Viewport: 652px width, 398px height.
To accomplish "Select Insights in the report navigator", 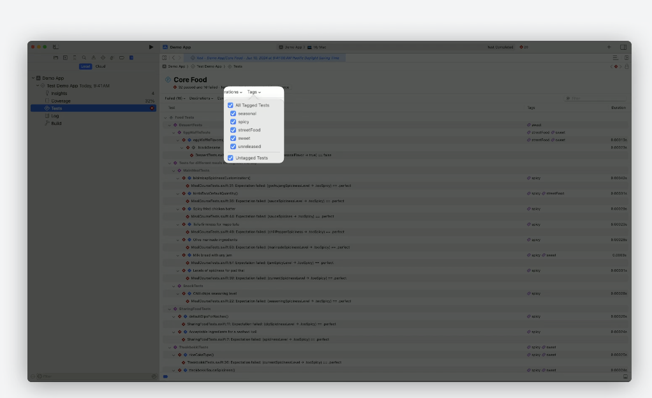I will (94, 94).
